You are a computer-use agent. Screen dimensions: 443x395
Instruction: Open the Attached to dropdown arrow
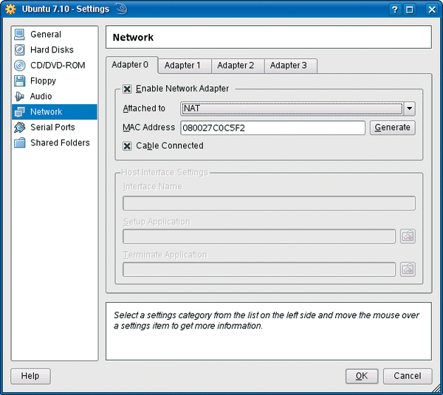coord(410,109)
